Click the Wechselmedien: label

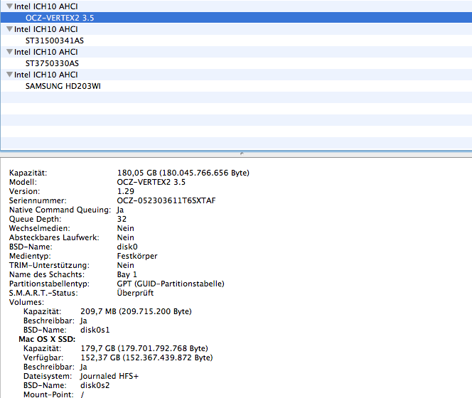coord(39,228)
